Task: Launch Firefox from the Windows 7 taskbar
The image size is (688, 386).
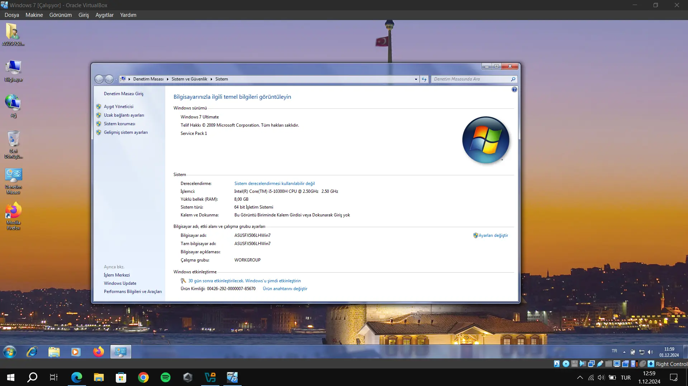Action: (x=98, y=352)
